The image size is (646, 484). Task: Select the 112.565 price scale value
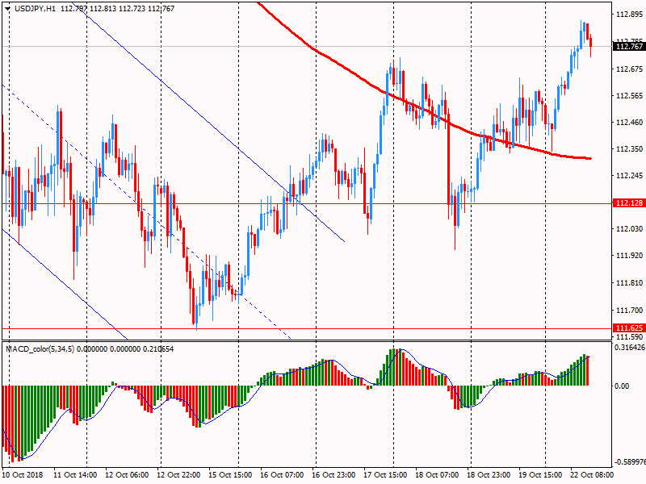[629, 96]
